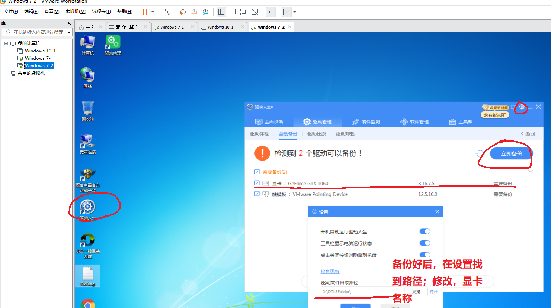The width and height of the screenshot is (551, 308).
Task: Click the 检验更新 update link
Action: [330, 271]
